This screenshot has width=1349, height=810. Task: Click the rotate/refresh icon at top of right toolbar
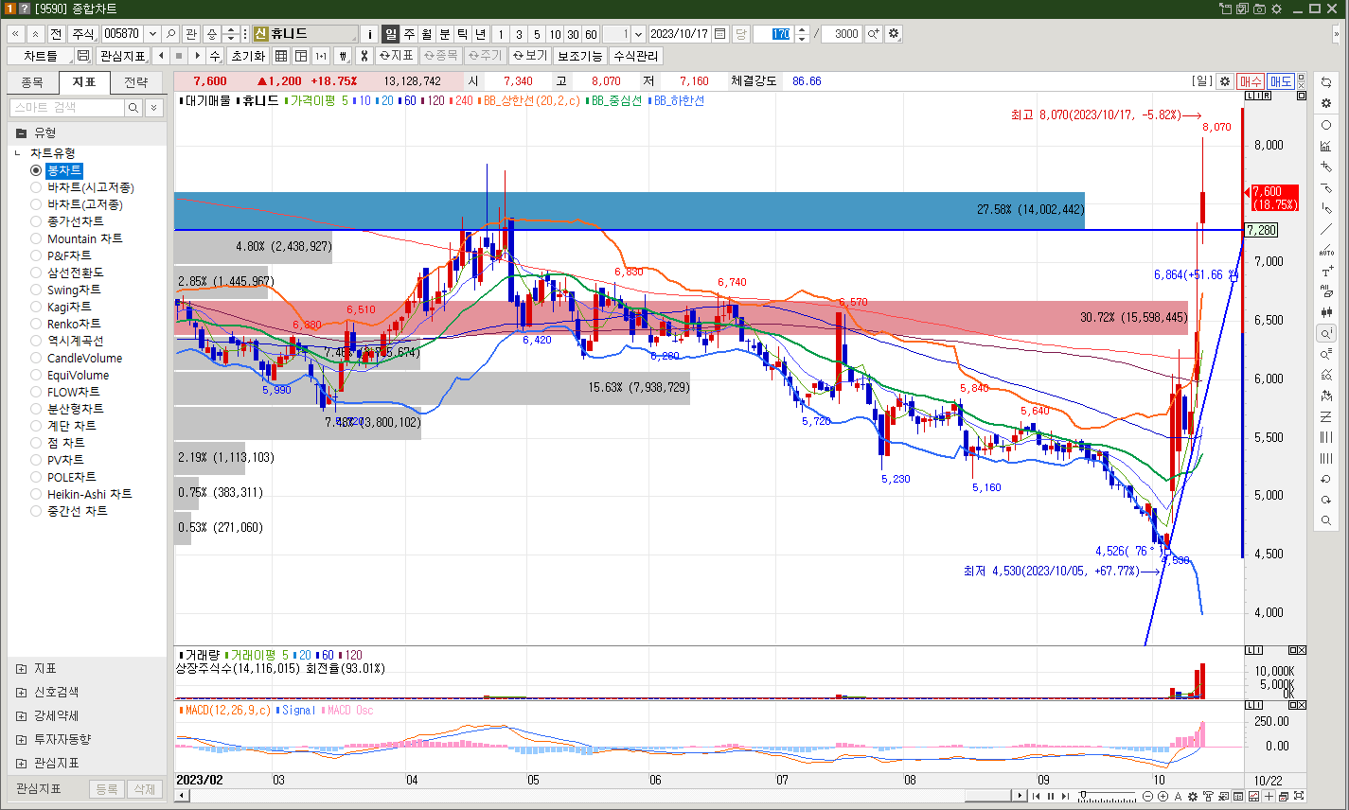click(x=1326, y=82)
